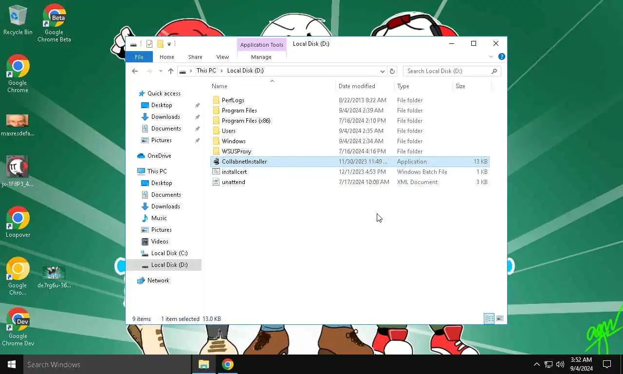
Task: Open the Google Chrome desktop shortcut
Action: click(x=18, y=74)
